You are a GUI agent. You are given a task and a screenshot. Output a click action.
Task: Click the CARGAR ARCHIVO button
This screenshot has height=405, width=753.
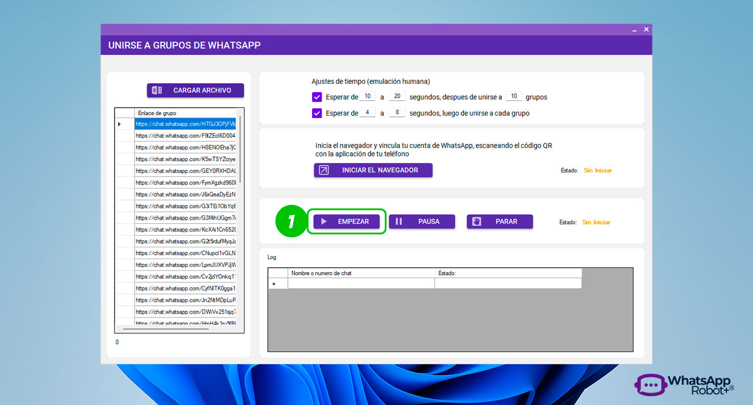coord(195,90)
